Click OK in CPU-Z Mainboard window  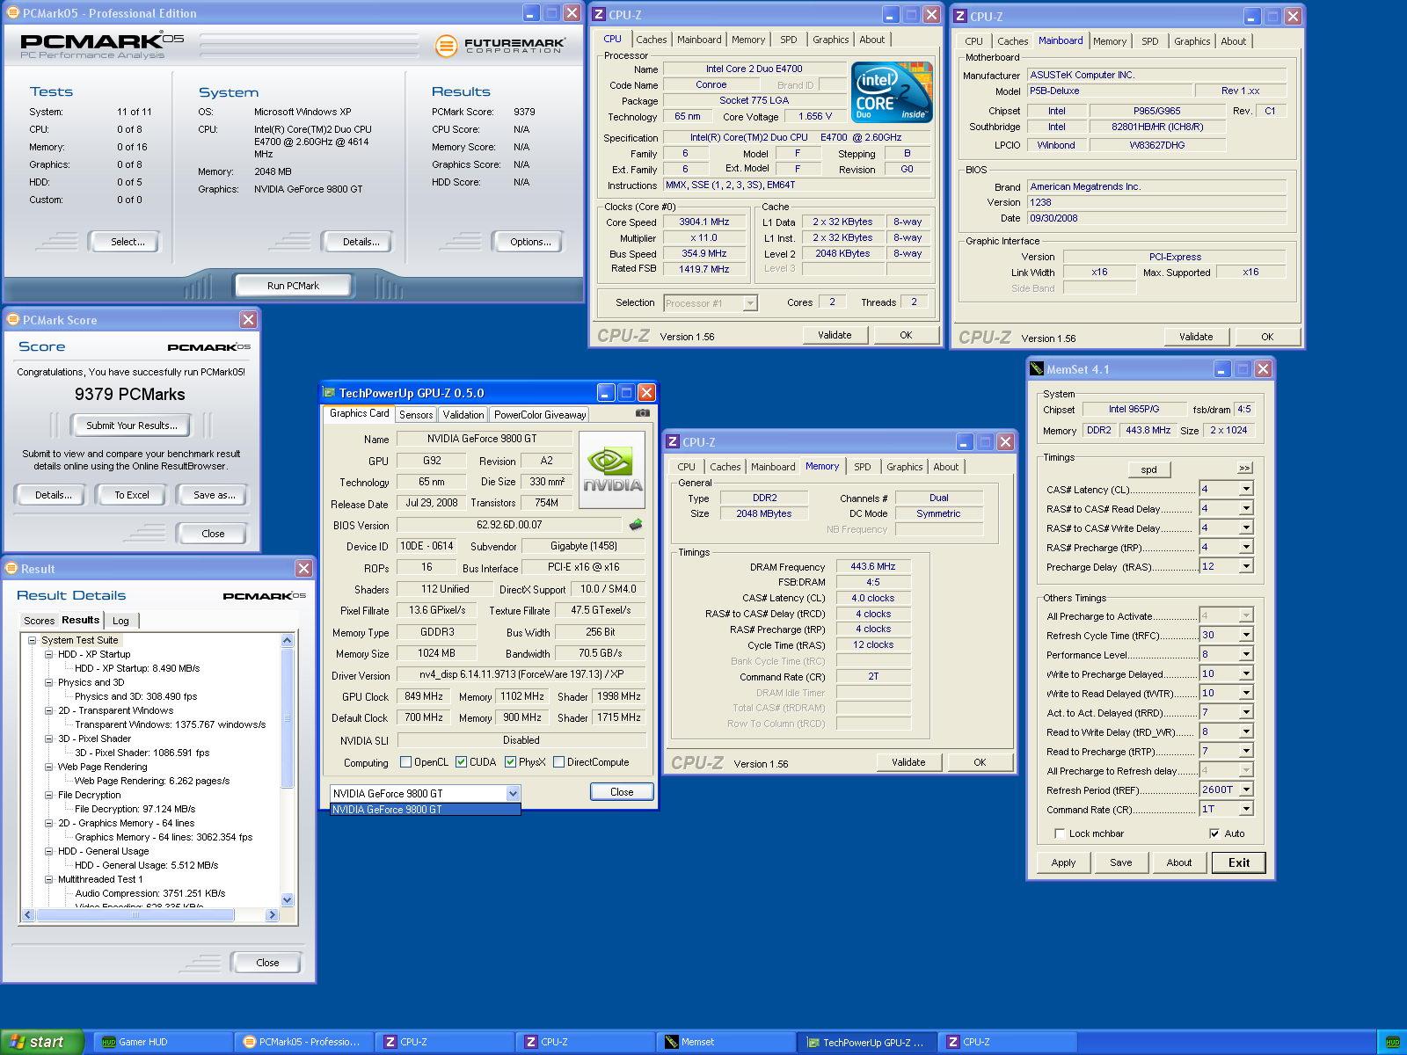[x=1267, y=337]
